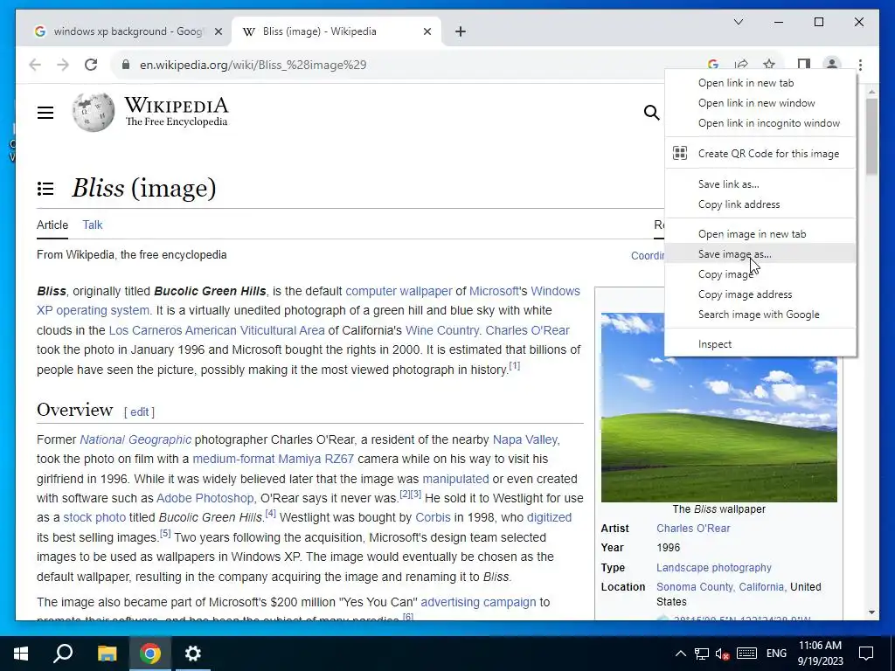Choose Inspect from context menu
Image resolution: width=895 pixels, height=671 pixels.
point(760,344)
